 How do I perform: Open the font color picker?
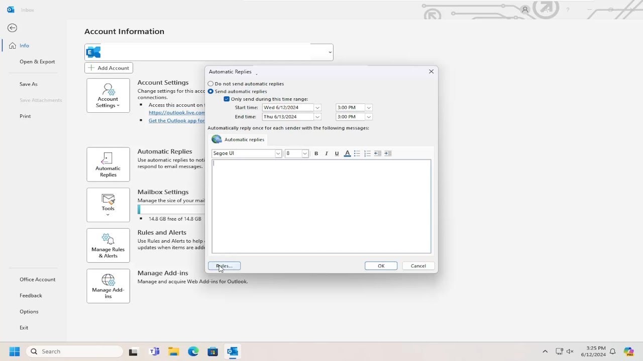coord(347,153)
